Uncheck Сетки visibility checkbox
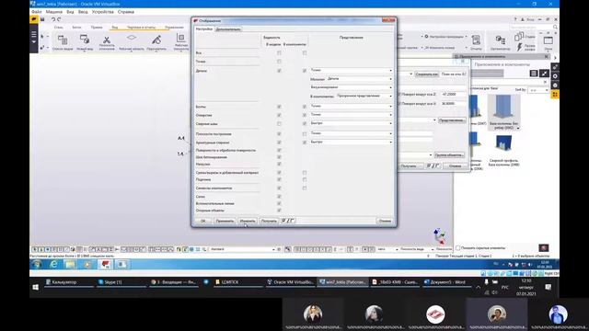The image size is (589, 331). (279, 196)
